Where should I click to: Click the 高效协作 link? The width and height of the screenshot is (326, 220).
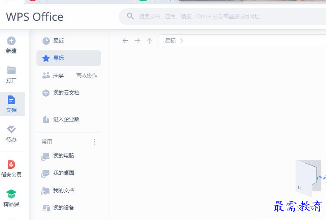tap(87, 76)
